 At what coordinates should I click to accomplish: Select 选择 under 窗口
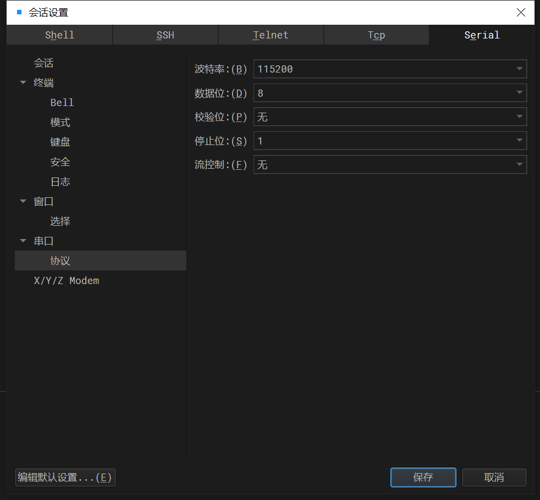click(60, 221)
